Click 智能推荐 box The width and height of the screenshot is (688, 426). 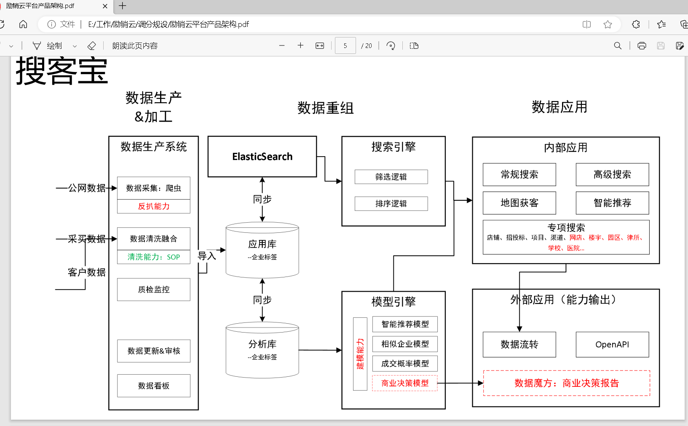click(612, 203)
